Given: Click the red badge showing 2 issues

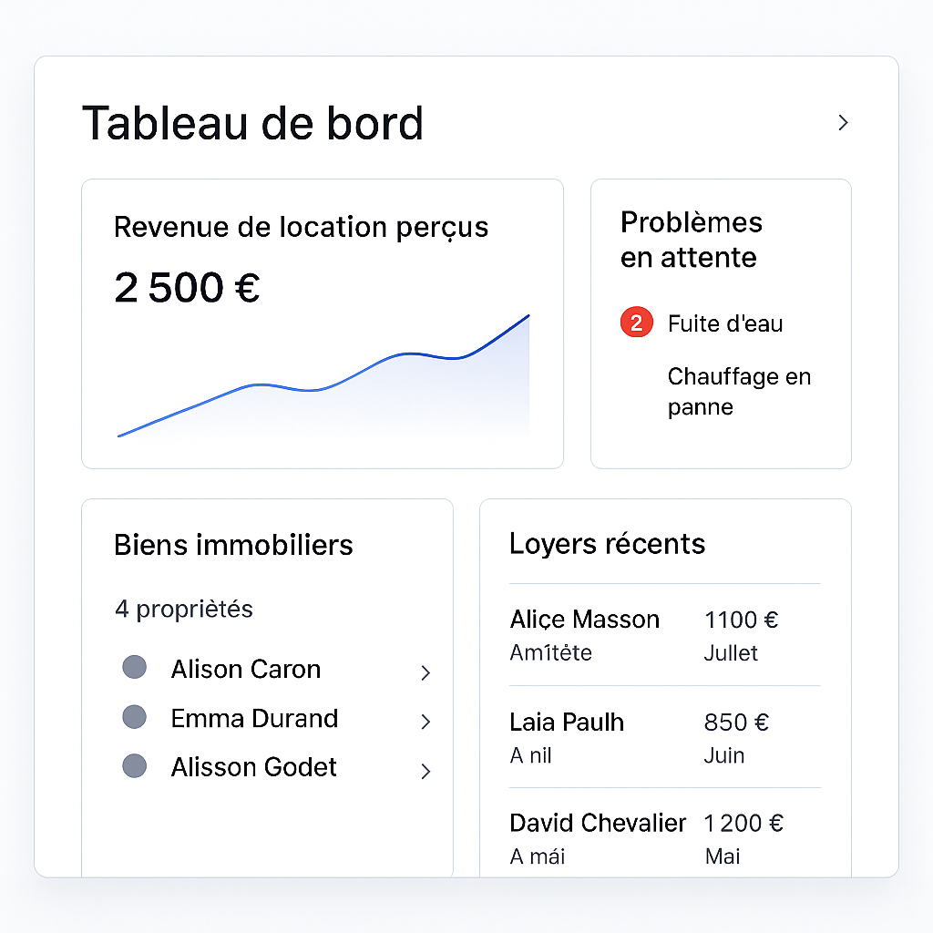Looking at the screenshot, I should pyautogui.click(x=636, y=323).
